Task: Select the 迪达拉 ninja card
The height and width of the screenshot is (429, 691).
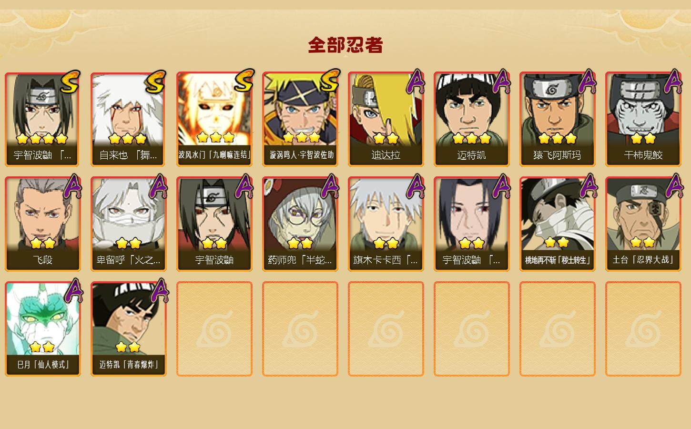Action: (x=386, y=119)
